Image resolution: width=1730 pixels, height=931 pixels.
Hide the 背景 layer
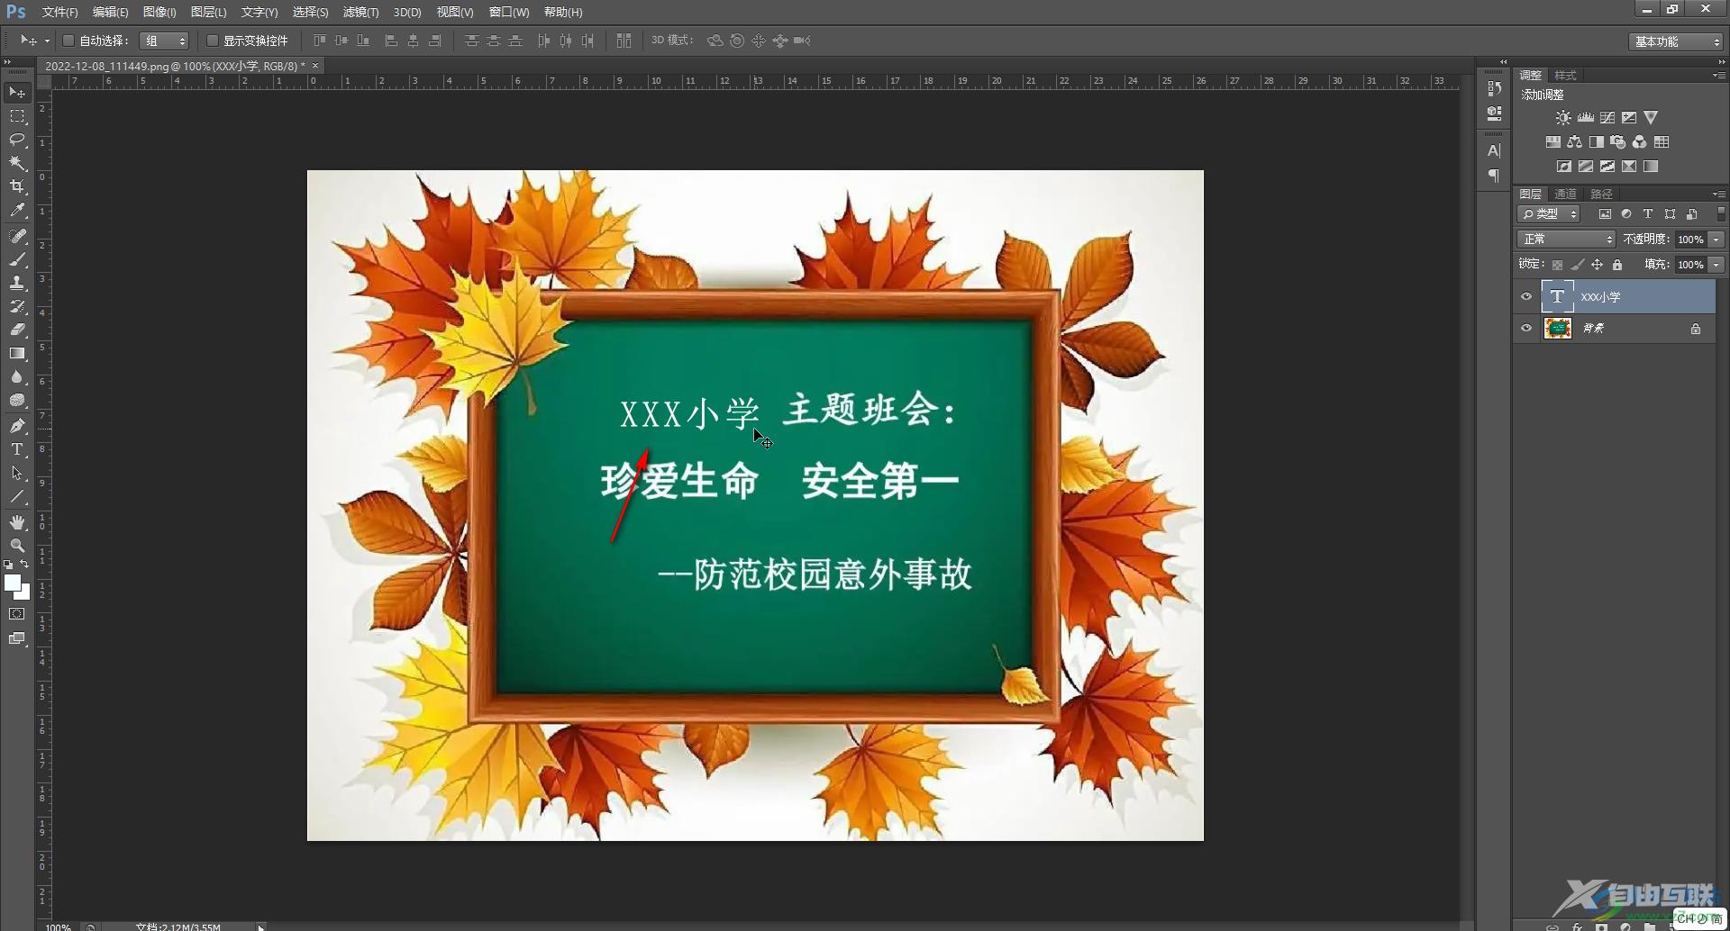click(1526, 328)
